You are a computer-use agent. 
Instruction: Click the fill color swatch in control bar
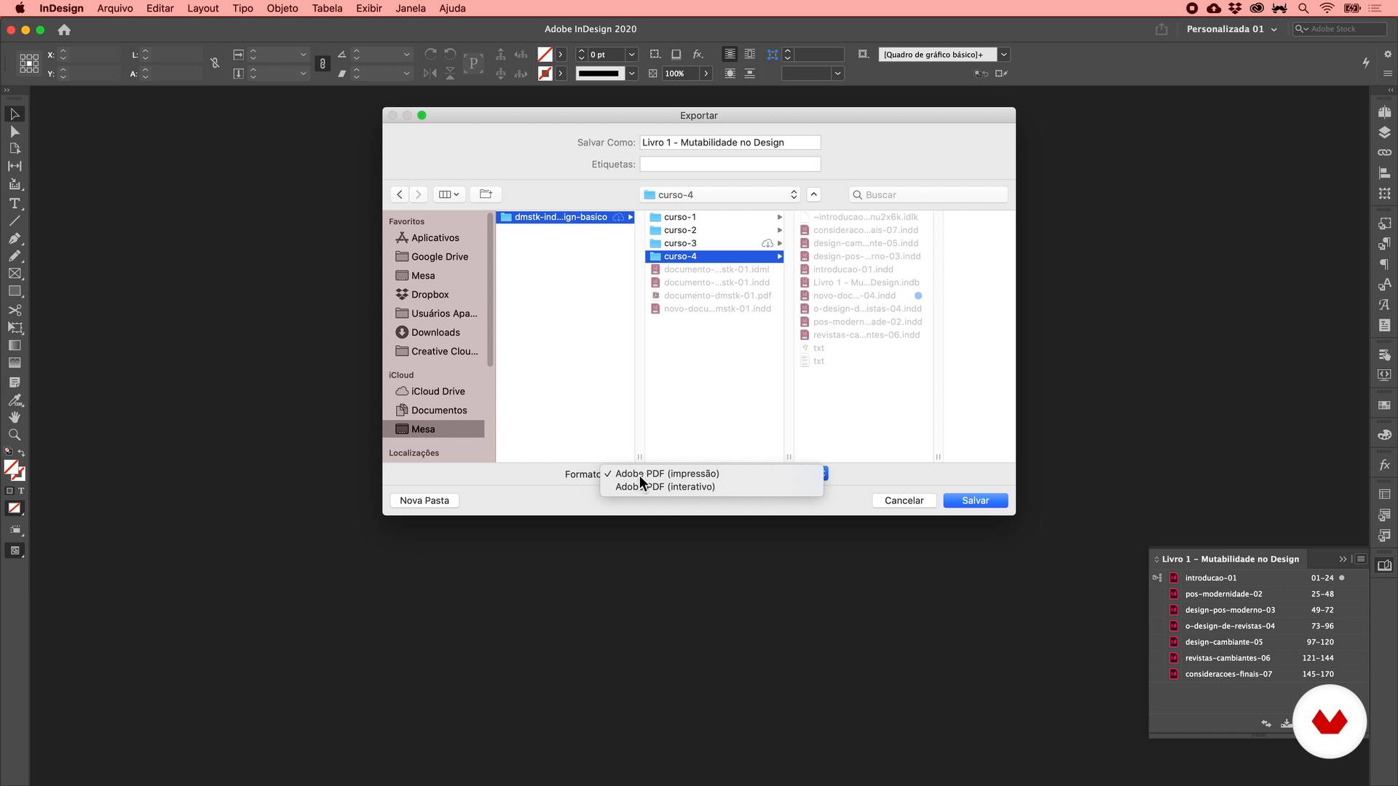point(545,55)
